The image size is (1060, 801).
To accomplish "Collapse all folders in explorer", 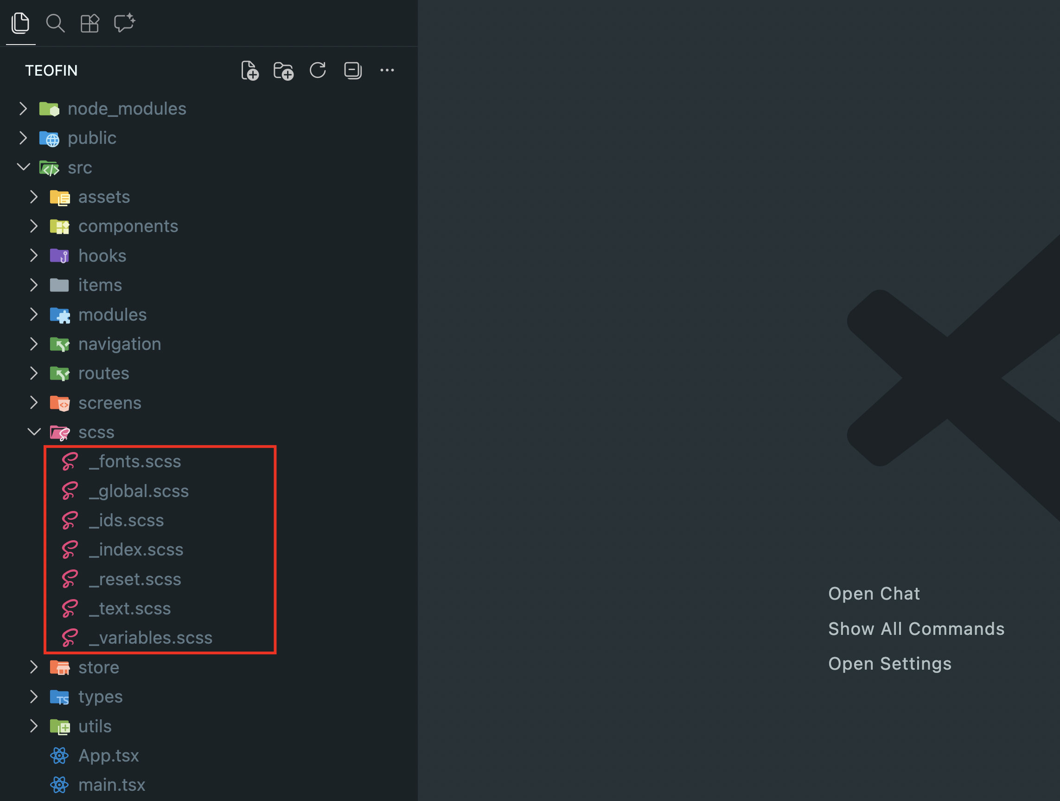I will click(x=353, y=71).
